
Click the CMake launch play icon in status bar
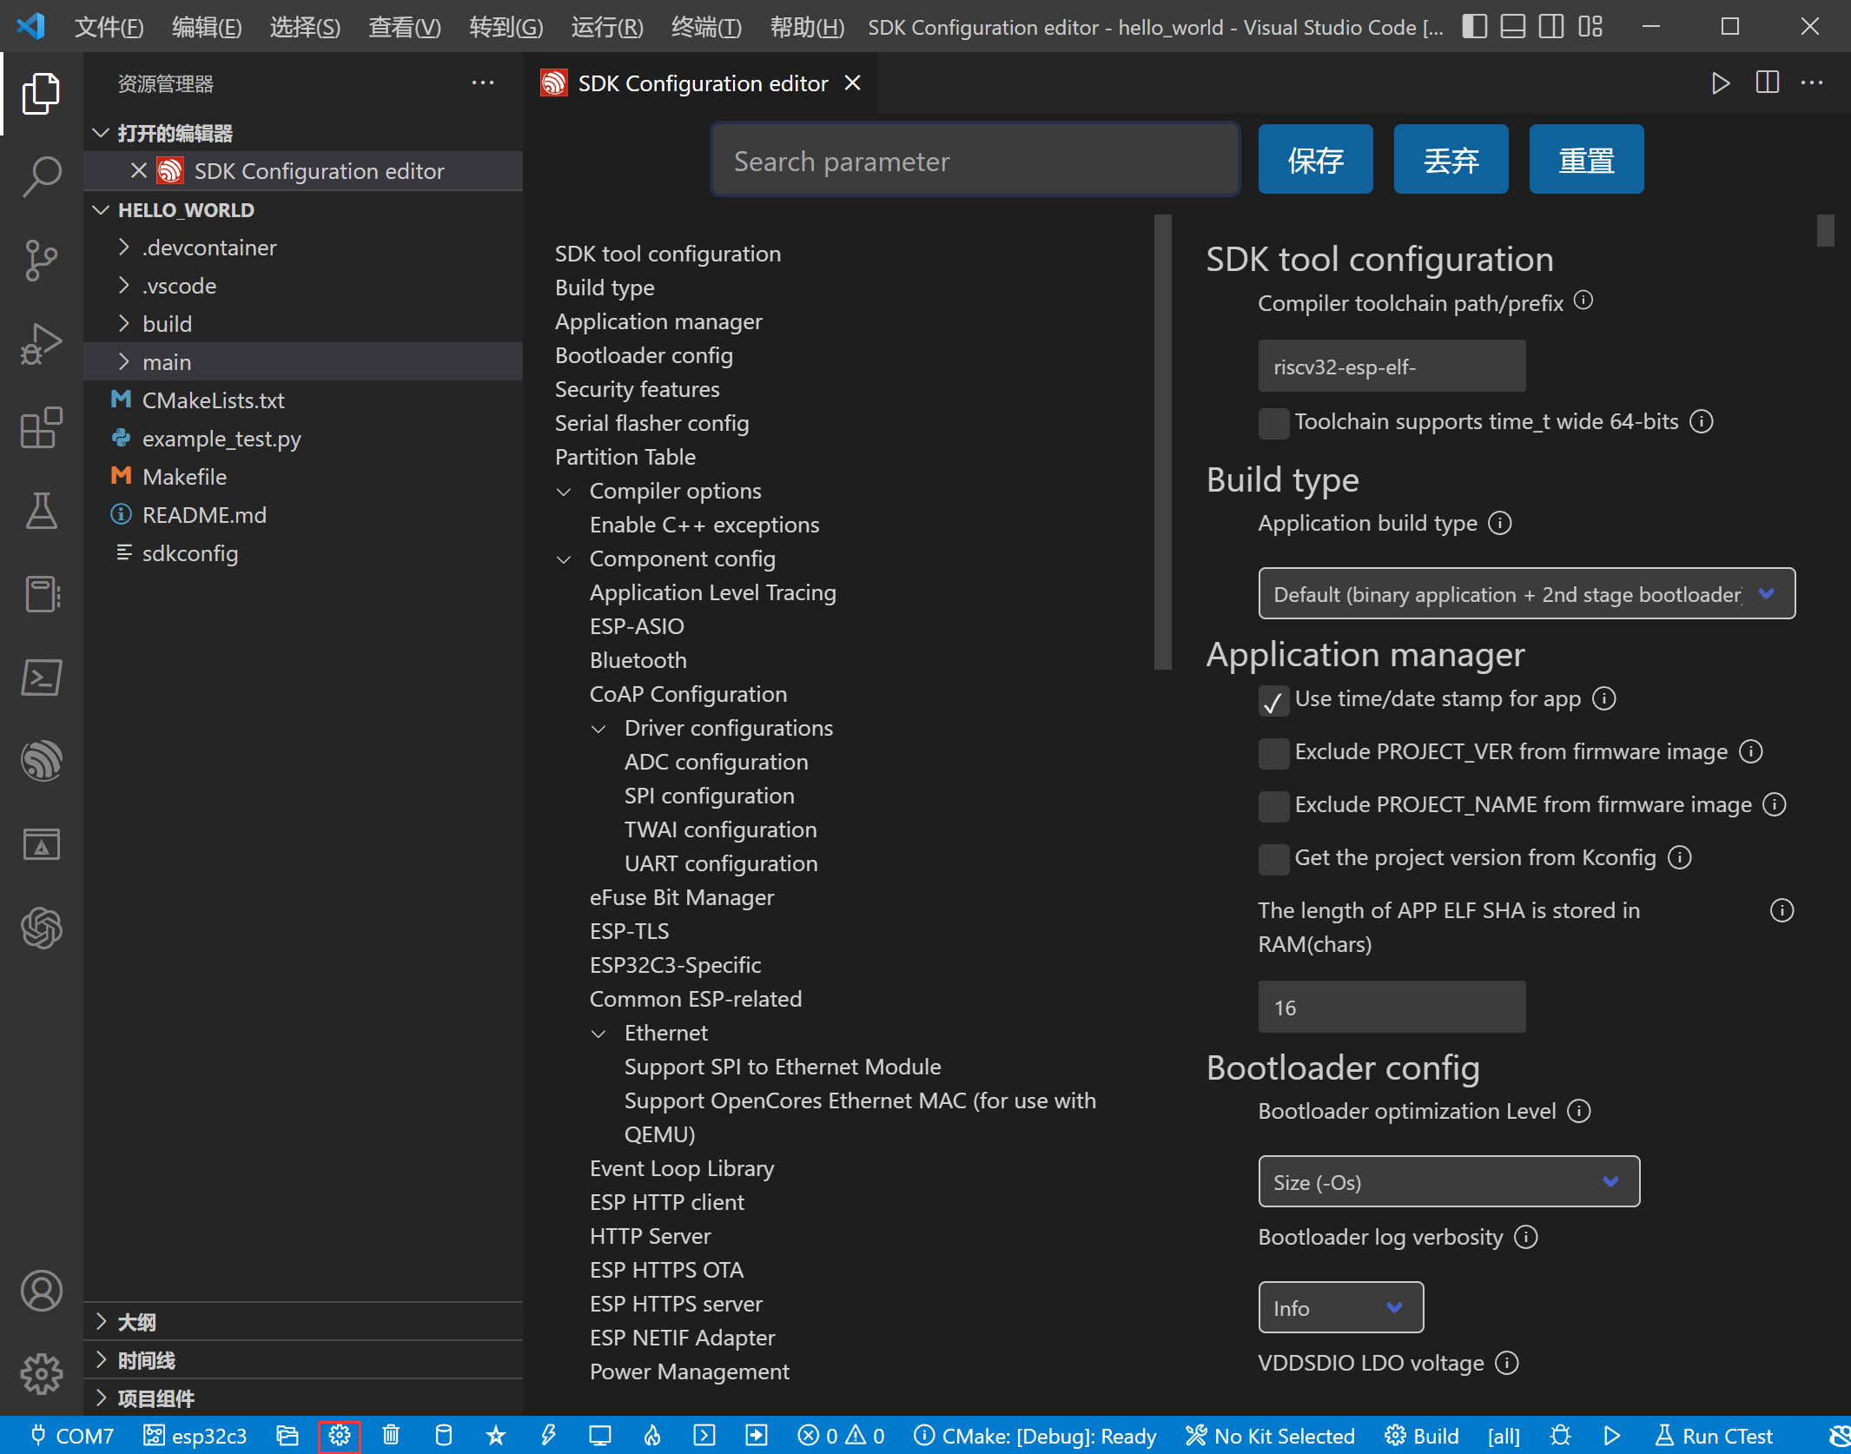[x=1611, y=1436]
